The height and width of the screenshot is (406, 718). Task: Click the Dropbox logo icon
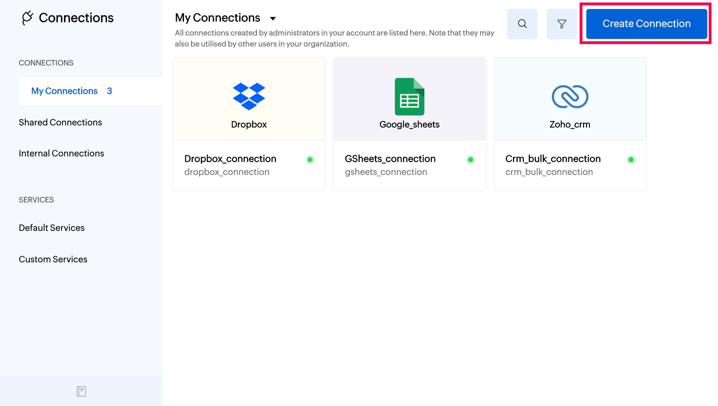pos(249,96)
